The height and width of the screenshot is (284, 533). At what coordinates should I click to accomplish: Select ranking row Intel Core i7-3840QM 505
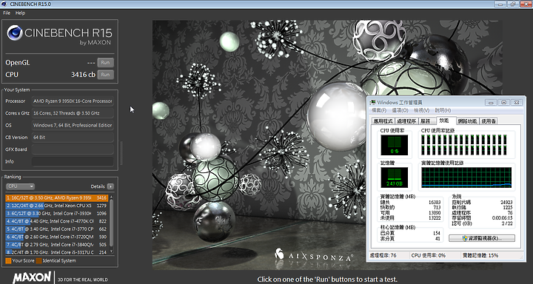[x=57, y=245]
